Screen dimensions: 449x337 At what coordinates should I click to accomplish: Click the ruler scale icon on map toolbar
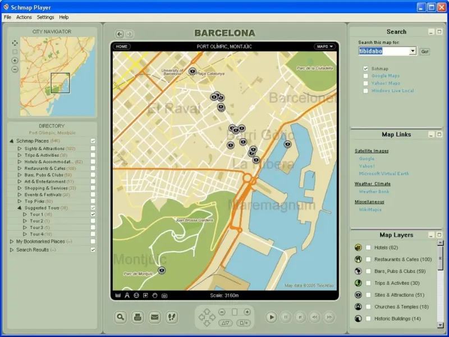coord(118,295)
